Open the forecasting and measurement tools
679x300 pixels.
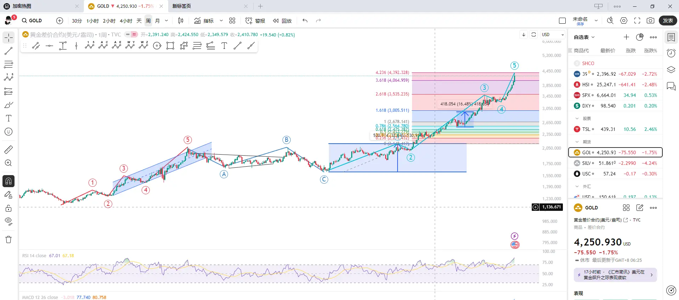[8, 91]
